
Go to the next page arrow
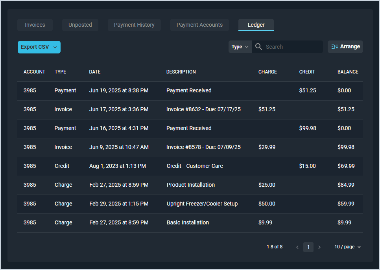click(x=319, y=247)
